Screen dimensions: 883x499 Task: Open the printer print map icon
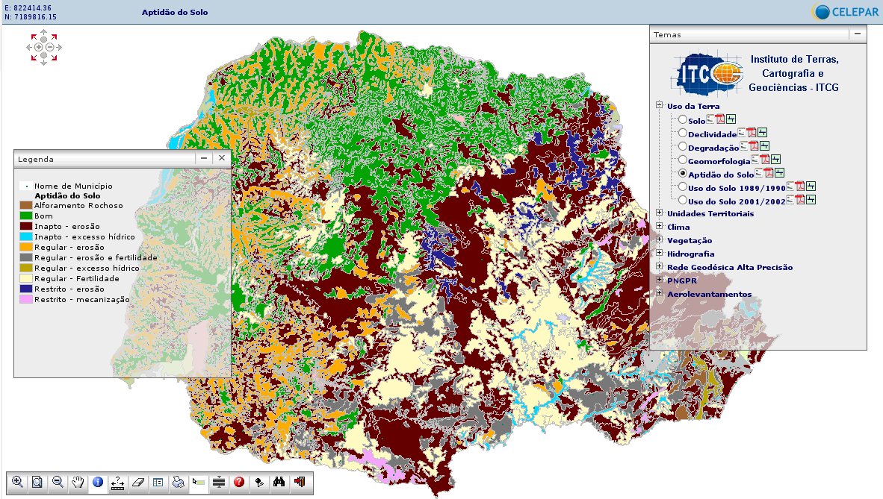179,482
